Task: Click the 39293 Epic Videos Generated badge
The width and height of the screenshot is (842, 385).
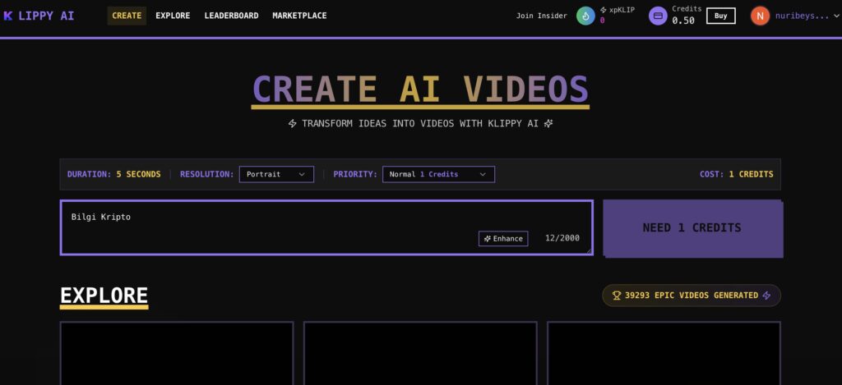Action: coord(692,296)
